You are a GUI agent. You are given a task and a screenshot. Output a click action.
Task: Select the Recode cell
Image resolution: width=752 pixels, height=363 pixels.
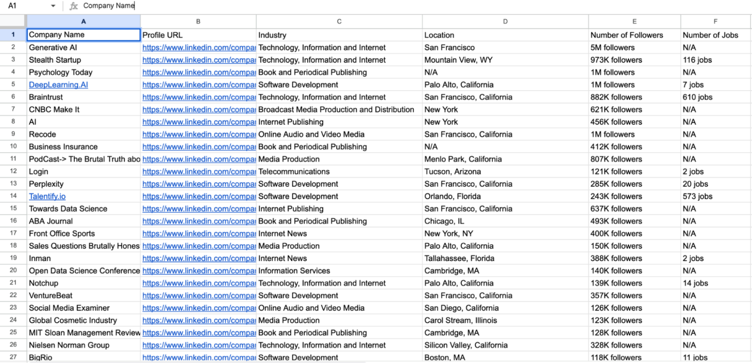click(84, 134)
